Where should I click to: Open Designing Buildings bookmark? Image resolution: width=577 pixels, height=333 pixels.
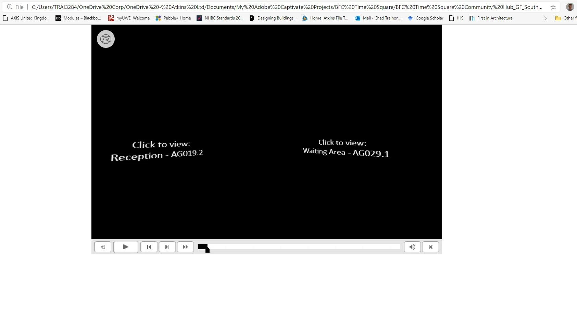(x=273, y=18)
